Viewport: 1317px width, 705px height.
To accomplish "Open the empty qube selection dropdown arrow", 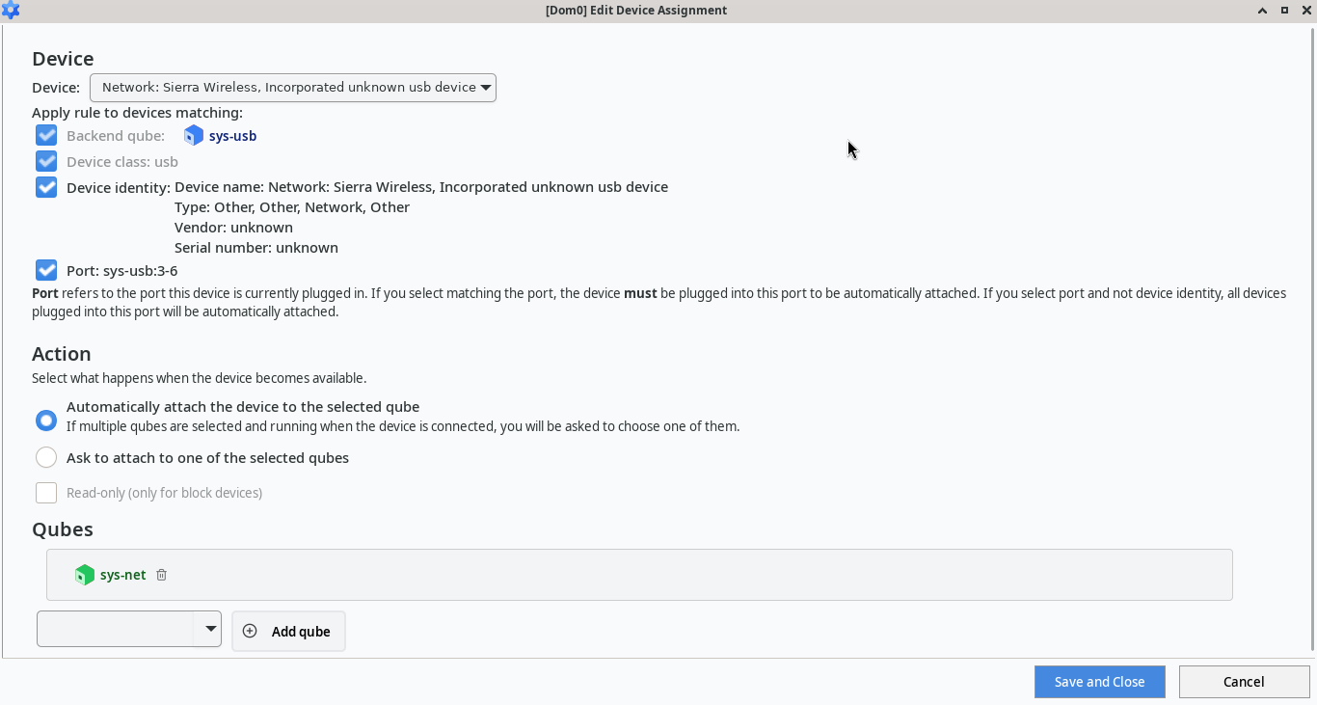I will (210, 628).
